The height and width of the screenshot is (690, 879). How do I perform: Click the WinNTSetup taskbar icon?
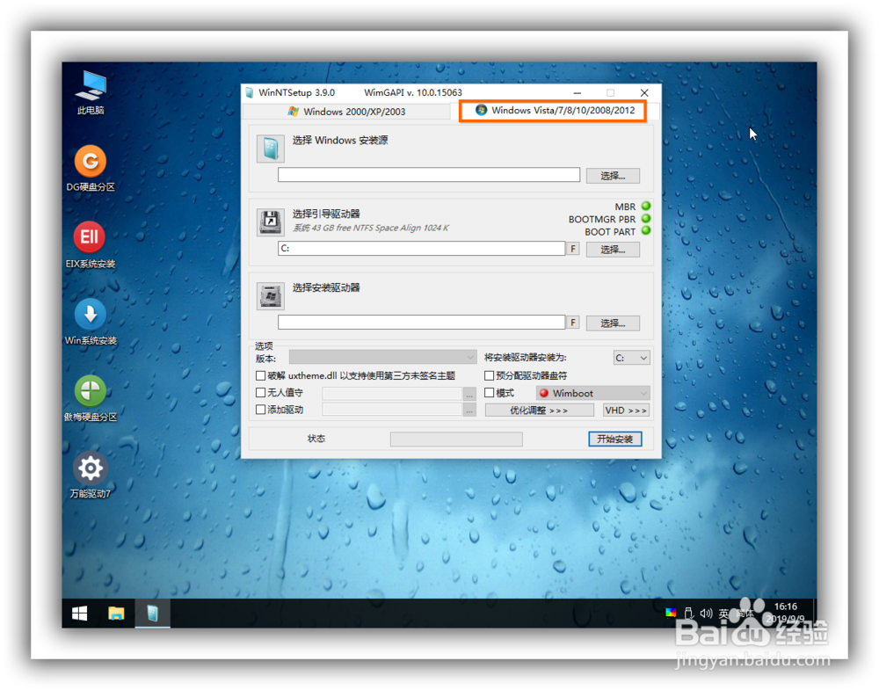(152, 614)
